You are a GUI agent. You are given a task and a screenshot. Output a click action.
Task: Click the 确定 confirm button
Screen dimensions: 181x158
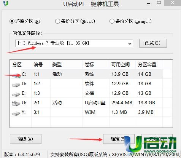[119, 139]
